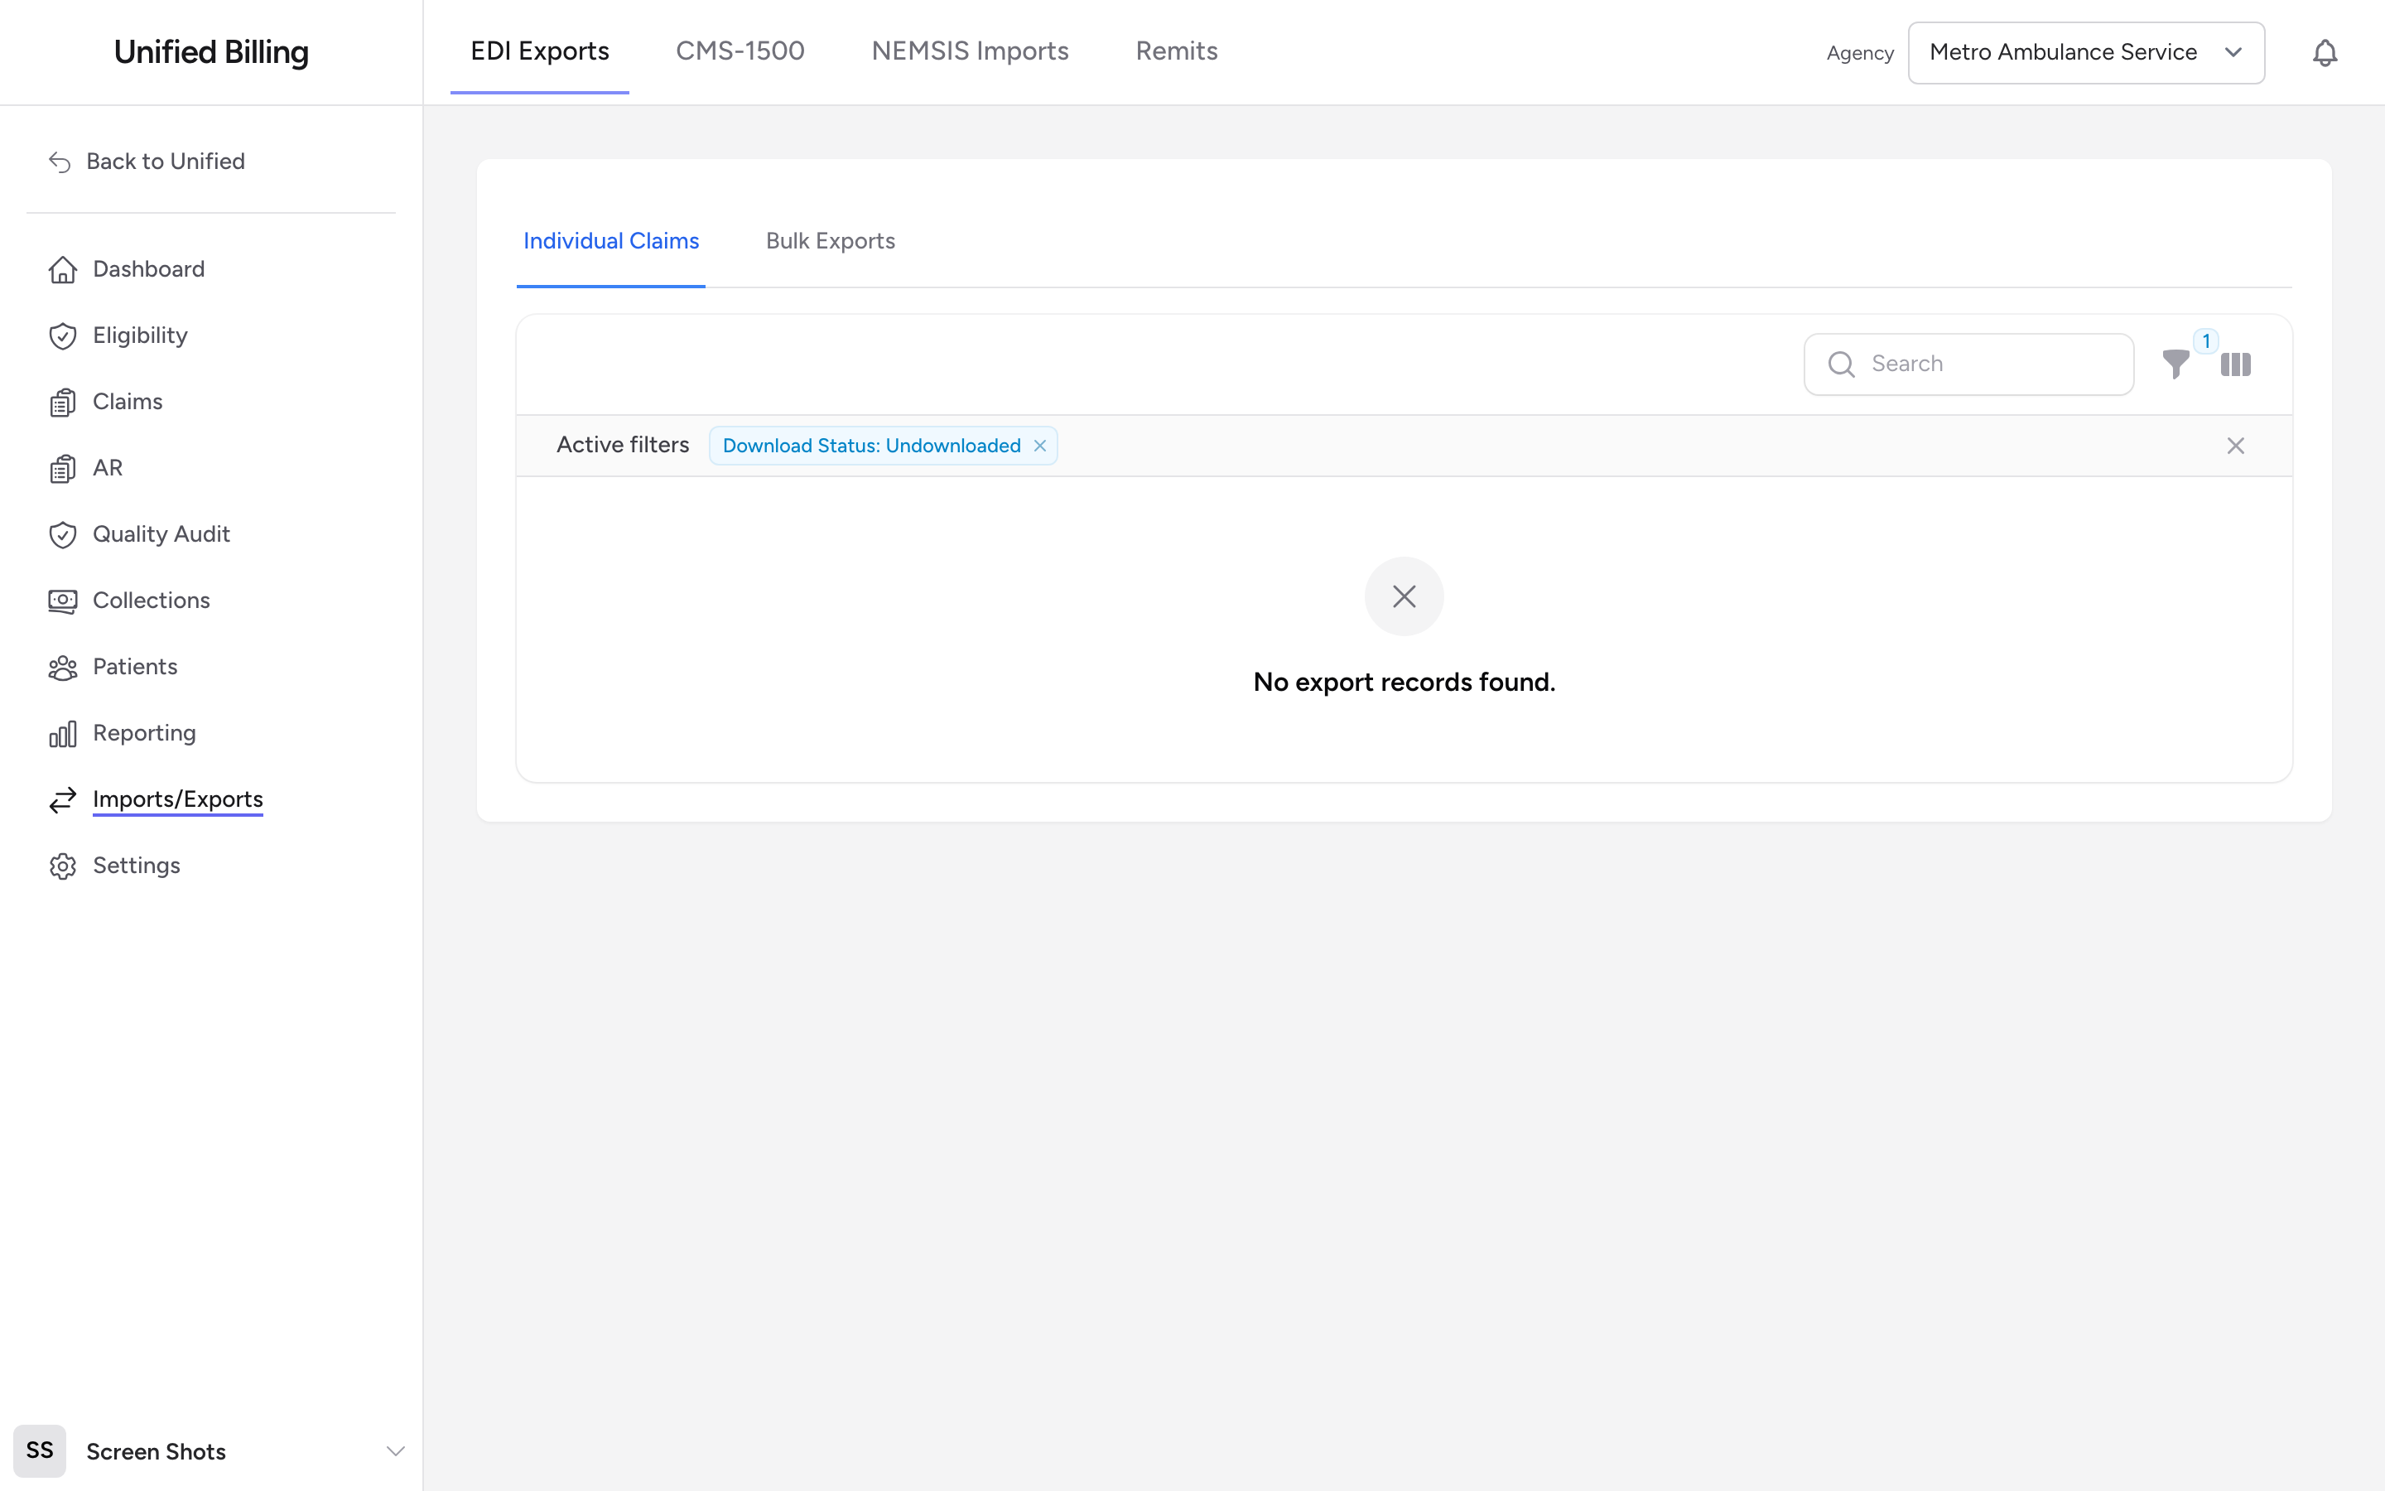The height and width of the screenshot is (1491, 2385).
Task: Click the filter count badge showing 1
Action: click(x=2207, y=340)
